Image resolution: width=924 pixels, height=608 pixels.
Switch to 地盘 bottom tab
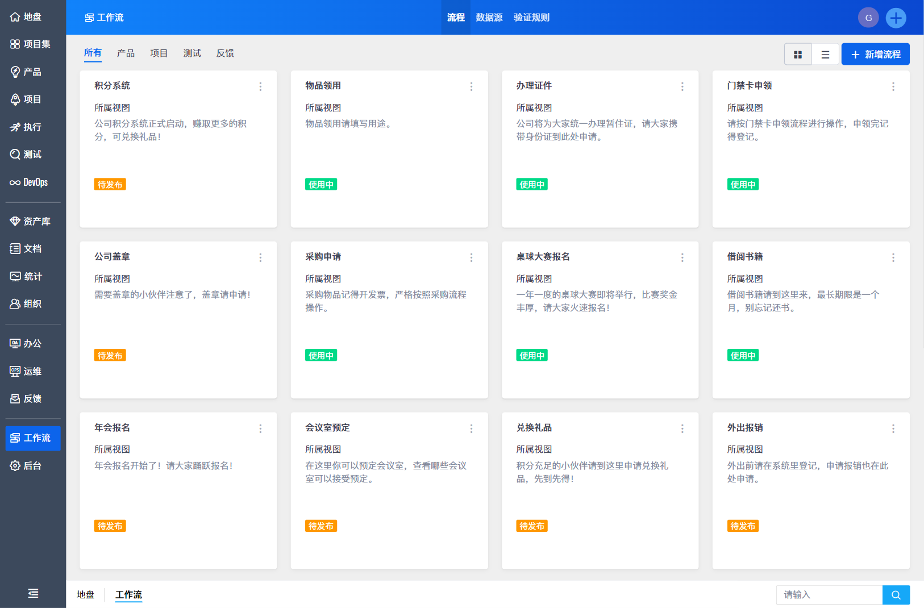(86, 595)
